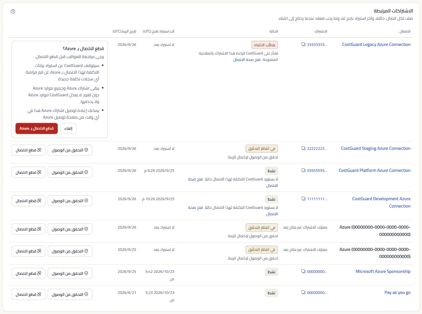The width and height of the screenshot is (422, 314).
Task: Open CostGuard Platform Azure Connection link
Action: 374,171
